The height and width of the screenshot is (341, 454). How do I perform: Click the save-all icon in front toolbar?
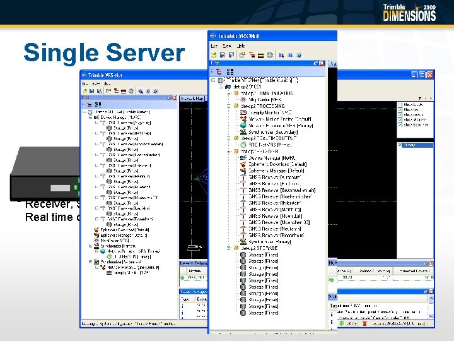point(231,55)
